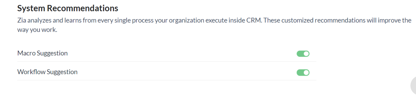This screenshot has width=416, height=106.
Task: Click the green track of Macro Suggestion switch
Action: click(x=300, y=54)
